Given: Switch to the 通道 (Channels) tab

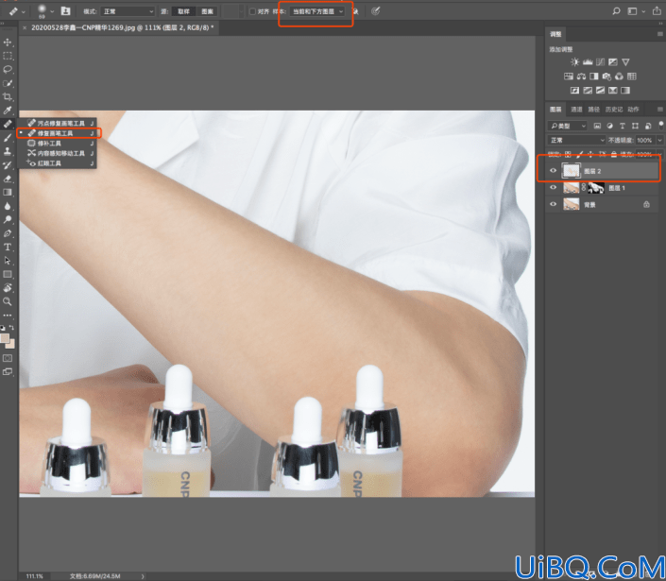Looking at the screenshot, I should coord(576,110).
